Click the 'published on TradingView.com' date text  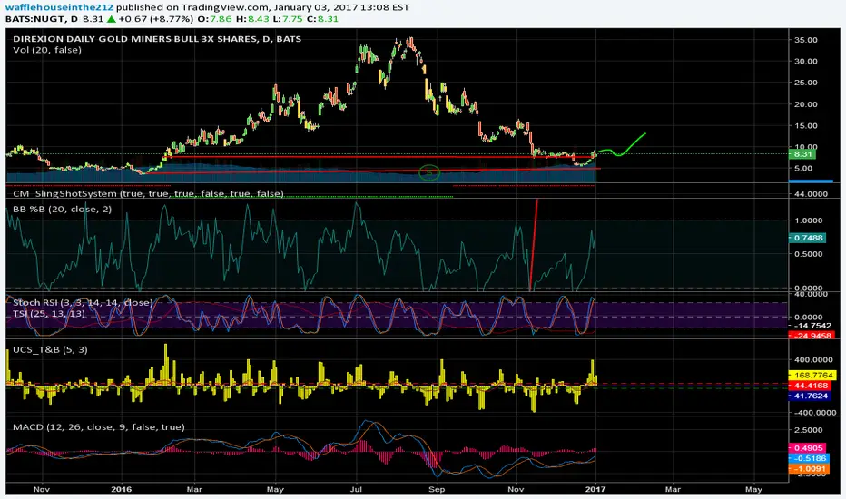(x=262, y=7)
